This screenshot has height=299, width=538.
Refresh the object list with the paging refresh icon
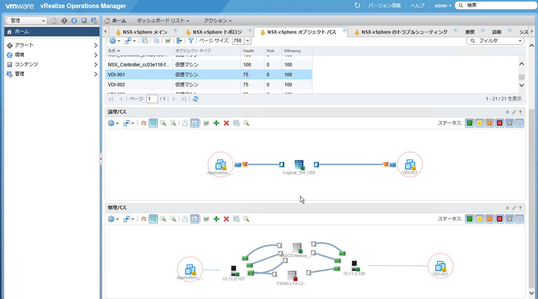[x=196, y=99]
